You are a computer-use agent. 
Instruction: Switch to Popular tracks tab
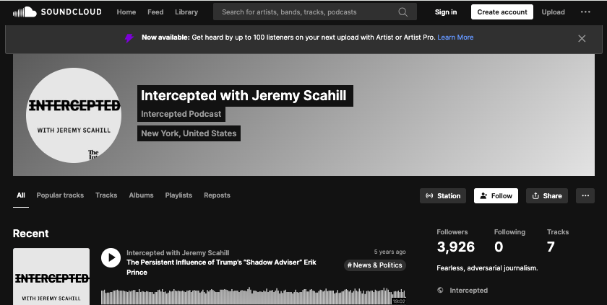(x=60, y=195)
